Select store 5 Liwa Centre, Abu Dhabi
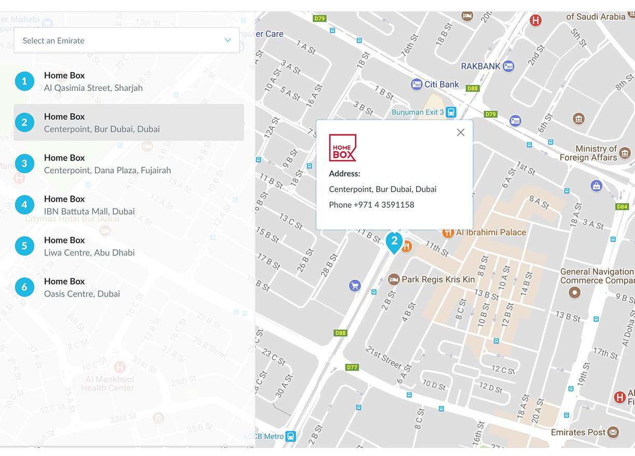 129,246
